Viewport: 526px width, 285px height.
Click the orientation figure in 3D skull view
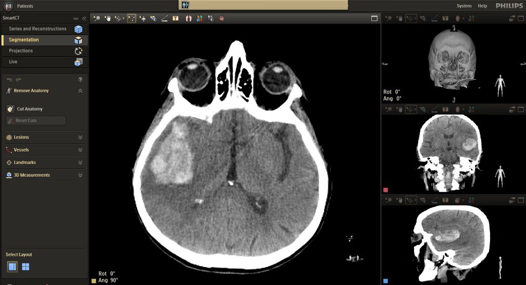coord(500,86)
